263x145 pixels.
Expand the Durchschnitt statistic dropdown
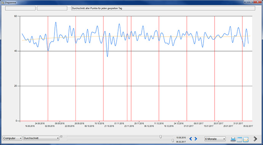[41, 138]
